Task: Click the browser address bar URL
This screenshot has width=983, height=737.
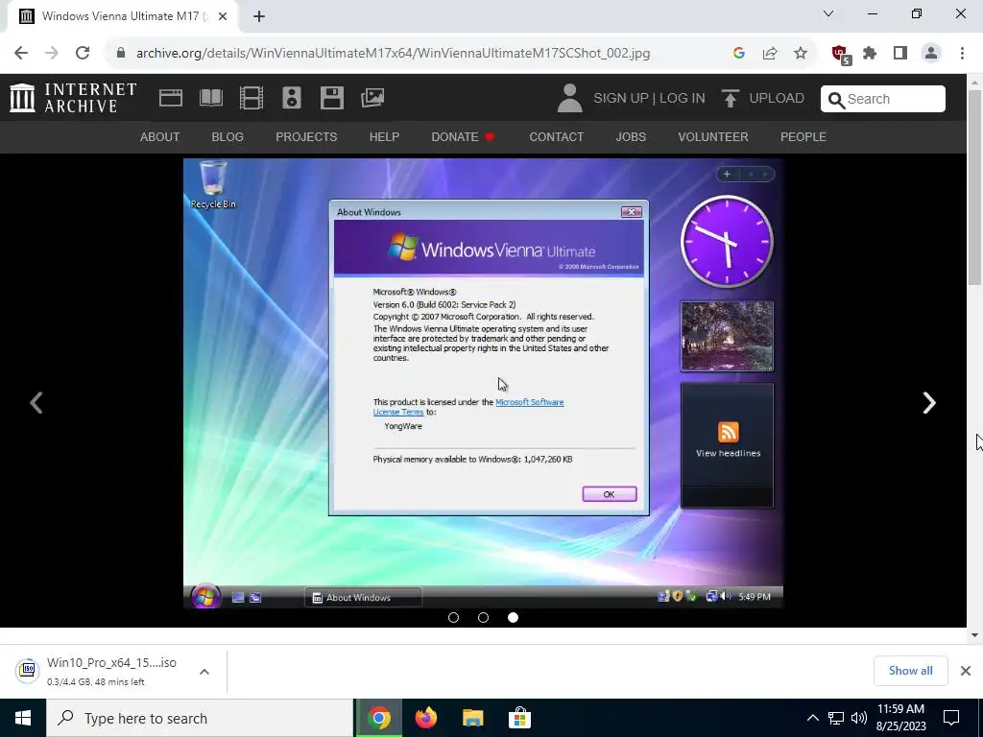Action: pos(393,54)
